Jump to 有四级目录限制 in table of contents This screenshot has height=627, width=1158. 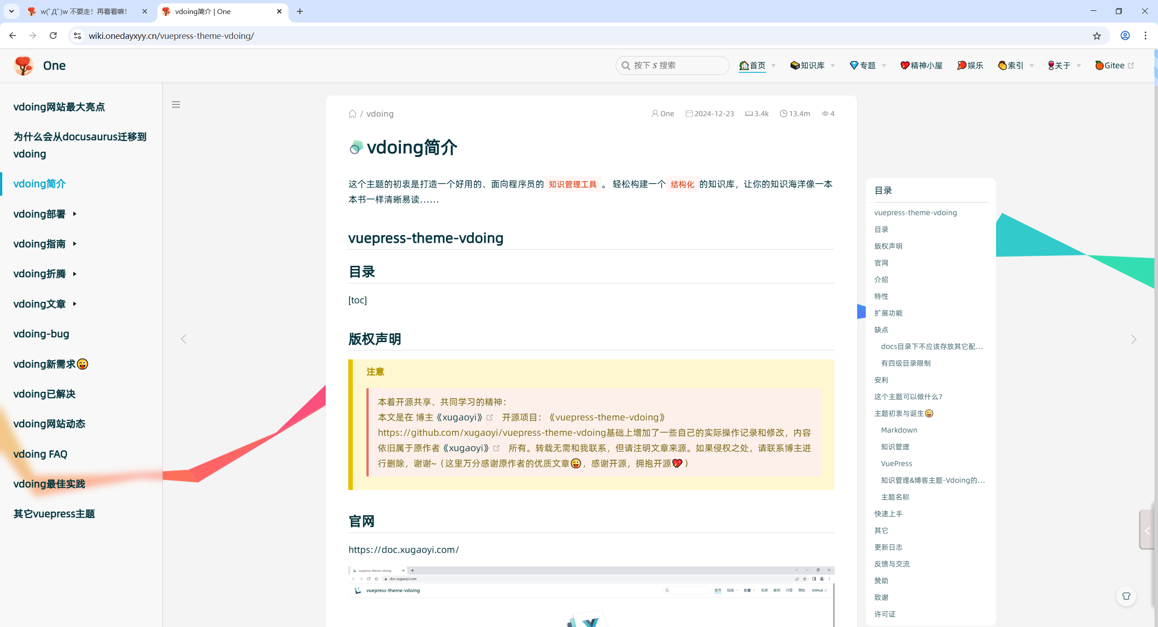[906, 363]
